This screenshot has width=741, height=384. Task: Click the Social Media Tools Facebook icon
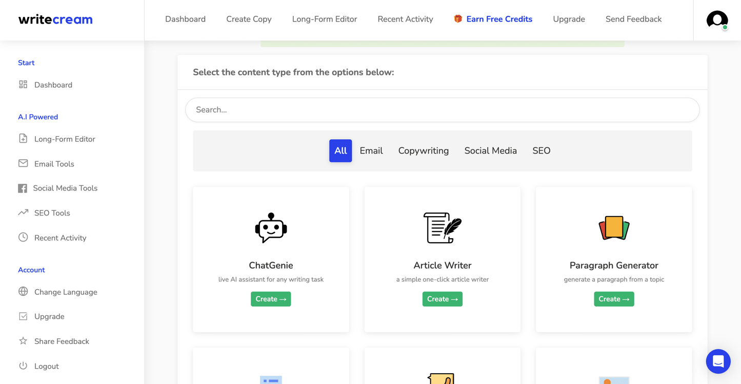pyautogui.click(x=23, y=188)
